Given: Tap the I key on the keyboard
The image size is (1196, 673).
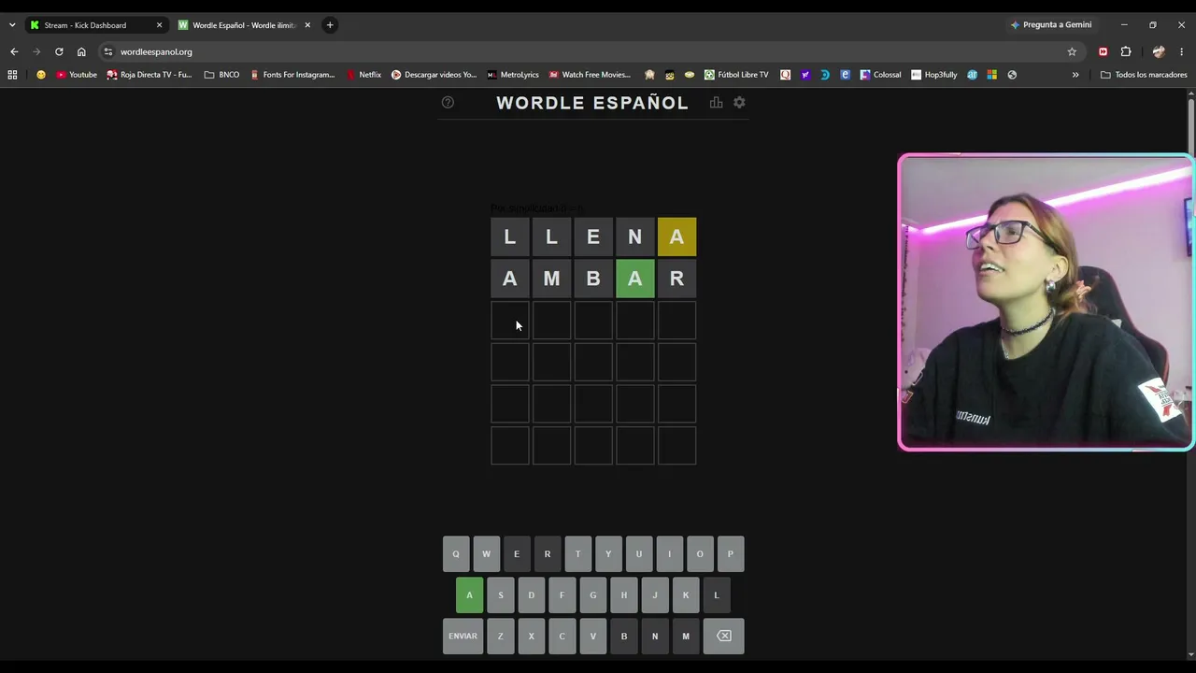Looking at the screenshot, I should [669, 554].
